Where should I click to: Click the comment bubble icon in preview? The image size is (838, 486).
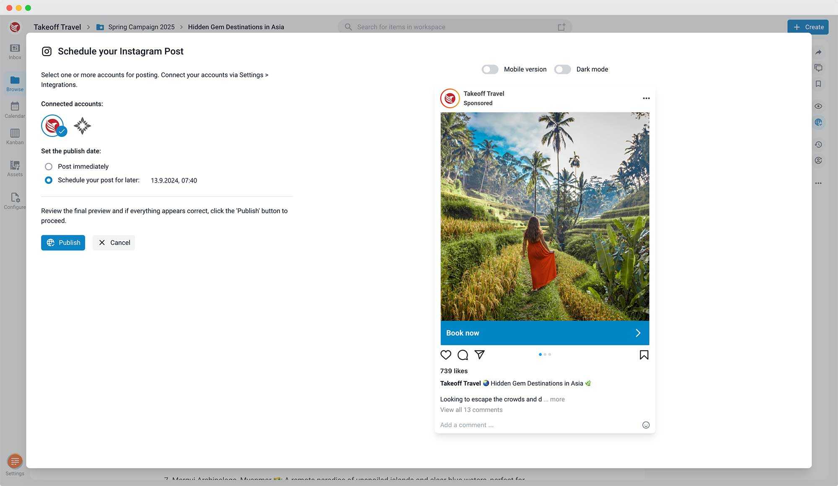tap(463, 355)
